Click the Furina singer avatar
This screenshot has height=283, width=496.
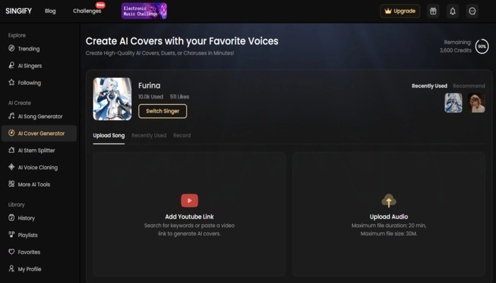tap(112, 99)
